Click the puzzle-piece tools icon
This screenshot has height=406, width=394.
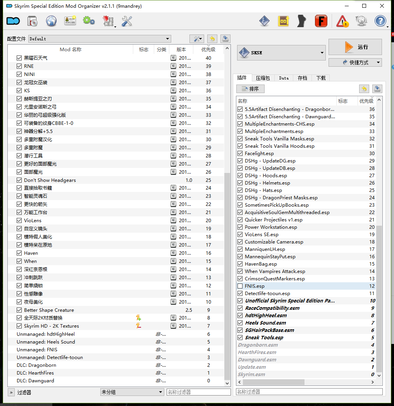click(108, 21)
